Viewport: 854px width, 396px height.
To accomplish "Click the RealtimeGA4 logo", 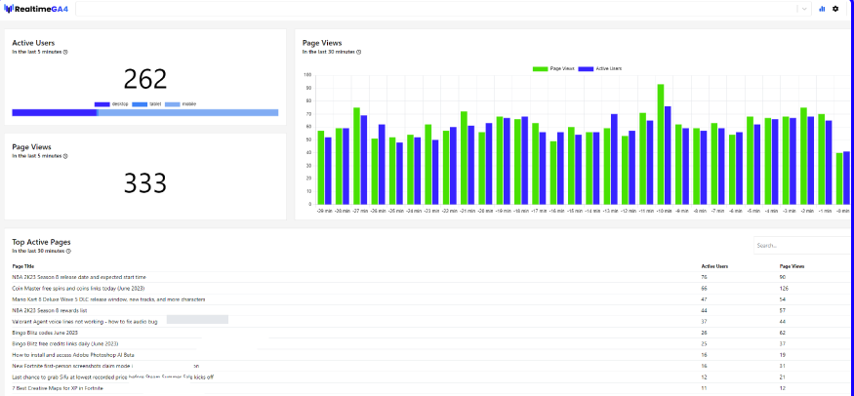I will pos(36,9).
